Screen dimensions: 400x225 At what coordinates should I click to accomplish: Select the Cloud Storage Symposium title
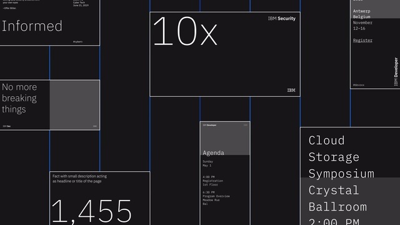coord(341,157)
